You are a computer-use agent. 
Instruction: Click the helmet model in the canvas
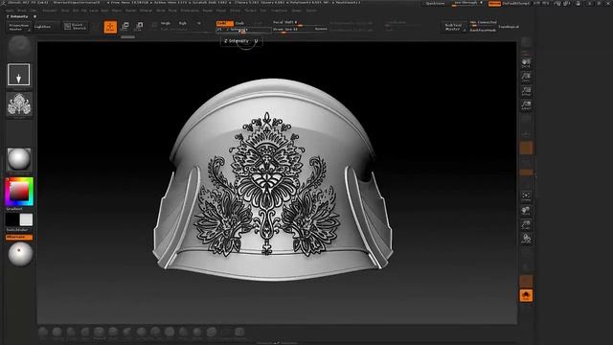272,180
